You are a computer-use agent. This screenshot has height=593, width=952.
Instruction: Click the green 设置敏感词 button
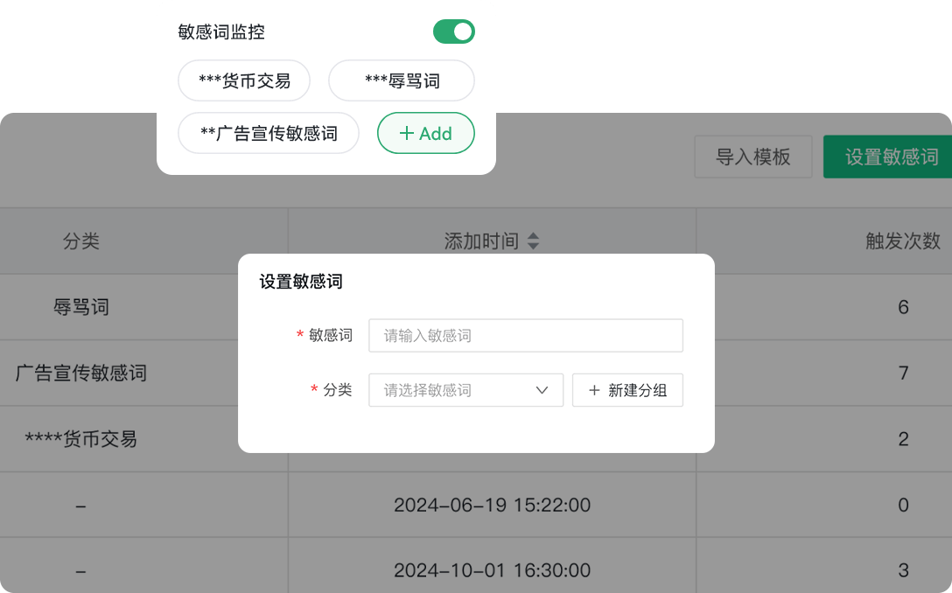tap(887, 157)
